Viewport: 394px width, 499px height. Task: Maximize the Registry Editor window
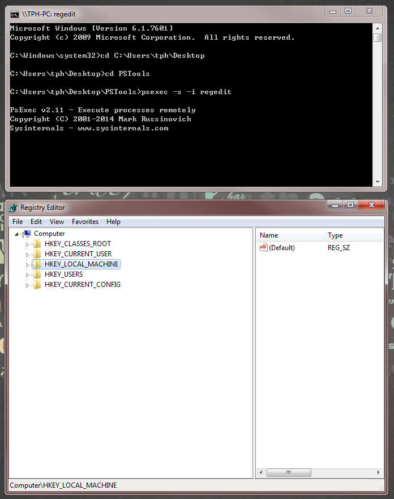(x=350, y=205)
